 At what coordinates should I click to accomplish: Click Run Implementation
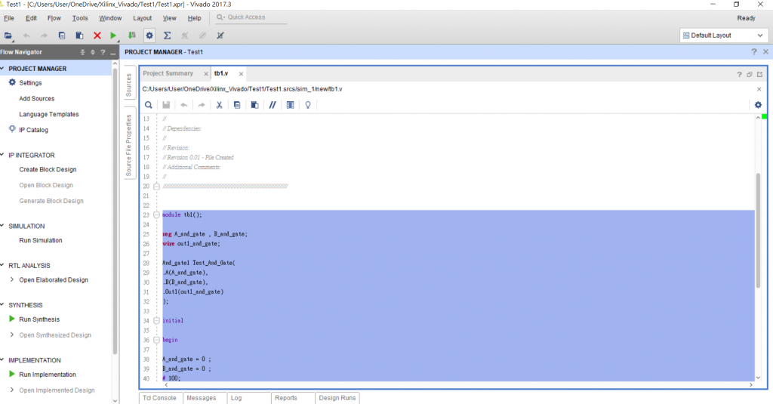tap(48, 375)
